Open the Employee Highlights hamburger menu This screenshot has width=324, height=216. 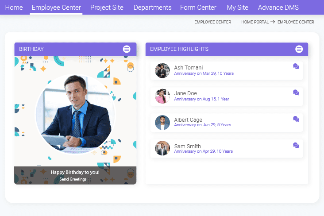click(299, 49)
